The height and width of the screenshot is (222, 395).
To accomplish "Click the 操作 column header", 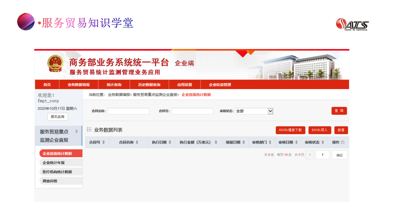I will tap(336, 142).
